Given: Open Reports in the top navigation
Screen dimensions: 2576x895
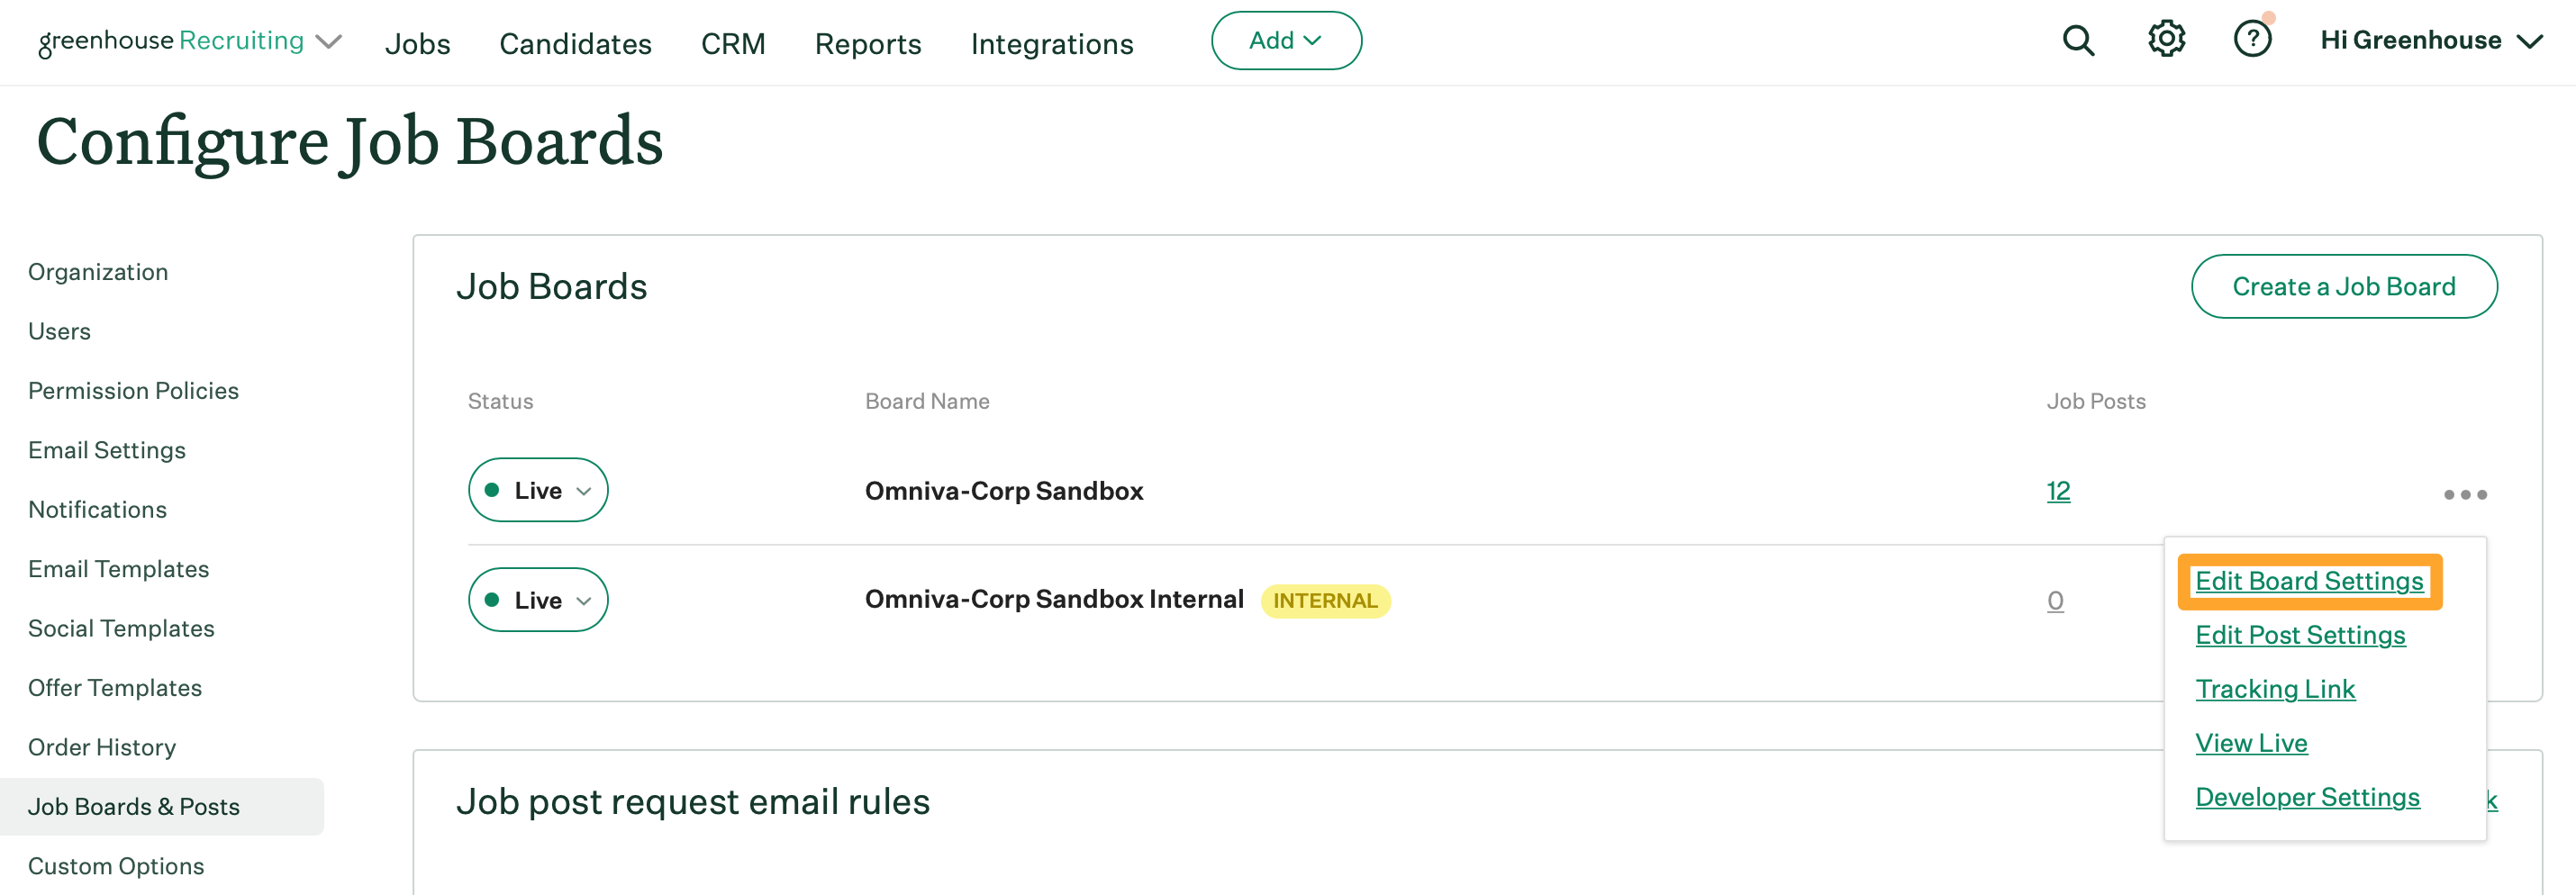Looking at the screenshot, I should pyautogui.click(x=868, y=44).
